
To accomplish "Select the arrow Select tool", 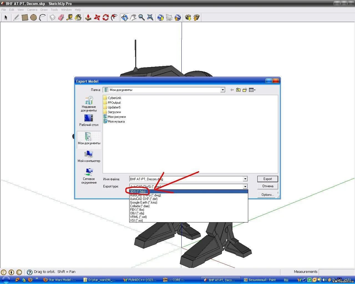I will [x=6, y=17].
